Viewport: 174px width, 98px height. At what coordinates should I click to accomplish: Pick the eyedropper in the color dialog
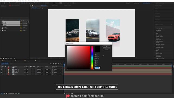point(104,55)
